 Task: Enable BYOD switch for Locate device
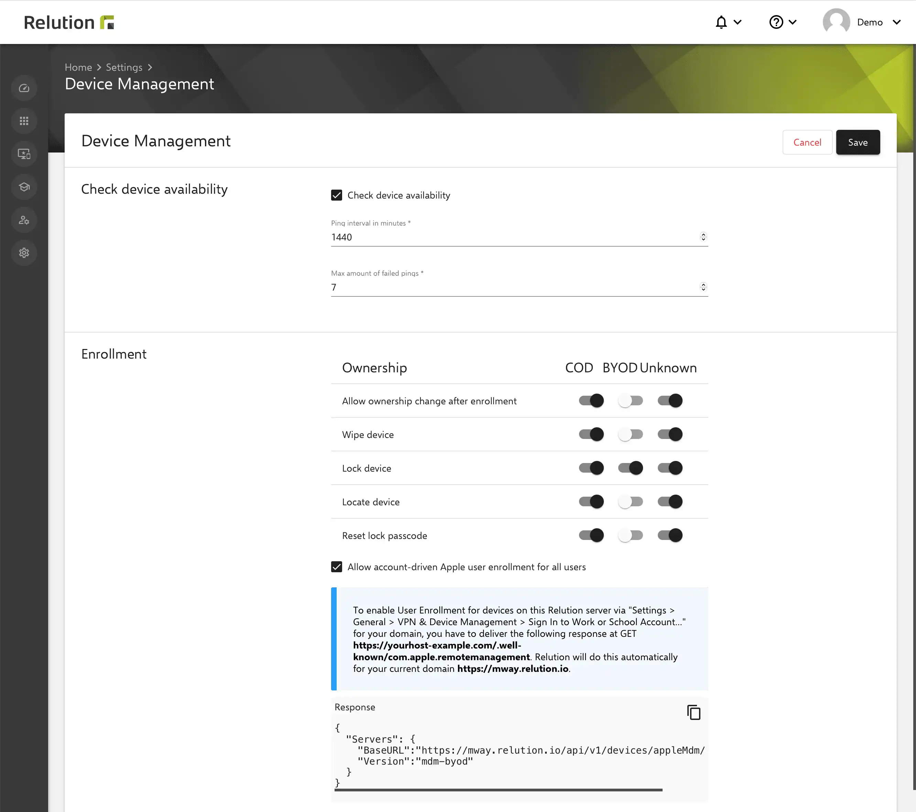pyautogui.click(x=630, y=501)
